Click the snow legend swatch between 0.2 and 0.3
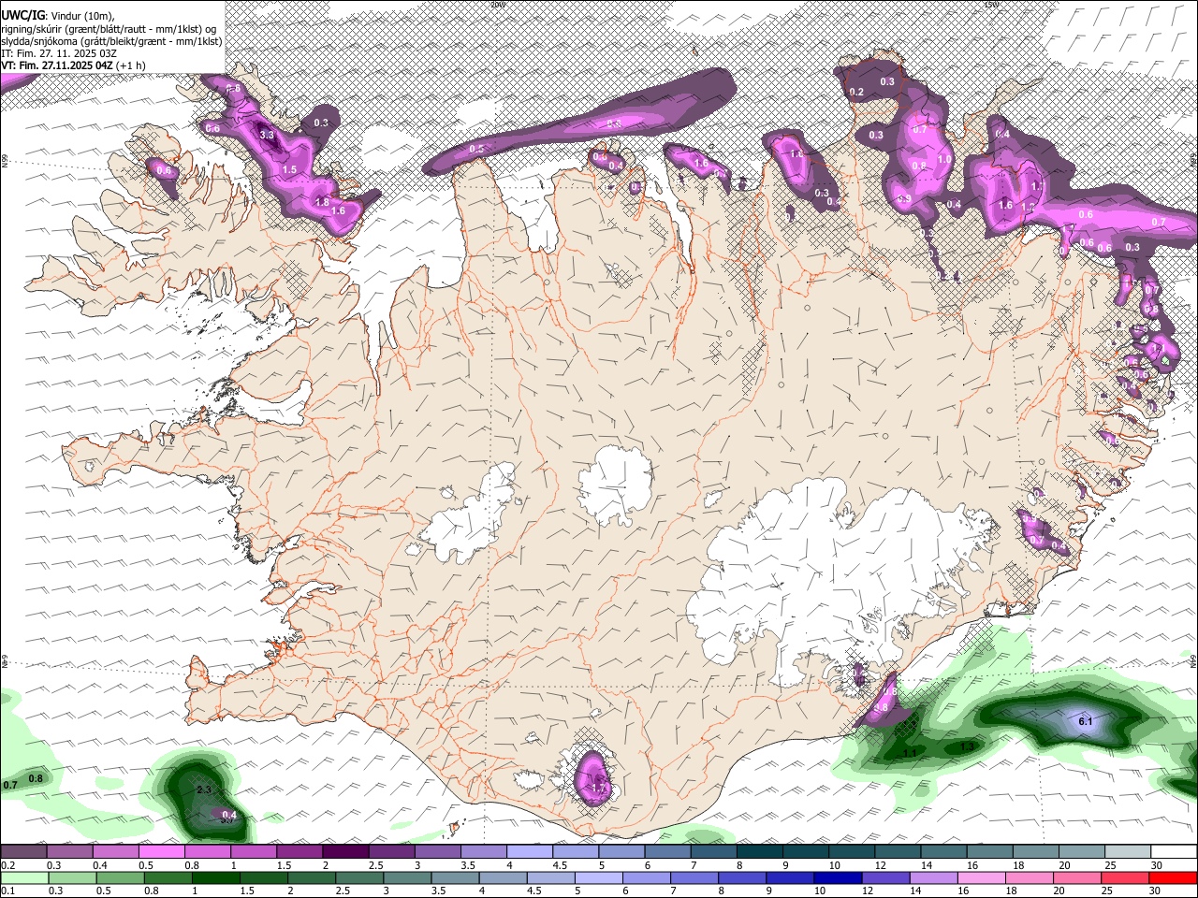The height and width of the screenshot is (898, 1198). coord(23,851)
